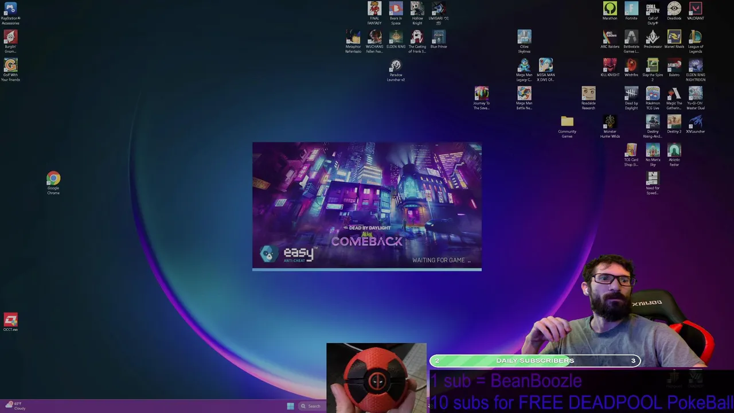Click the ELDEN RING desktop shortcut
734x413 pixels.
point(396,40)
